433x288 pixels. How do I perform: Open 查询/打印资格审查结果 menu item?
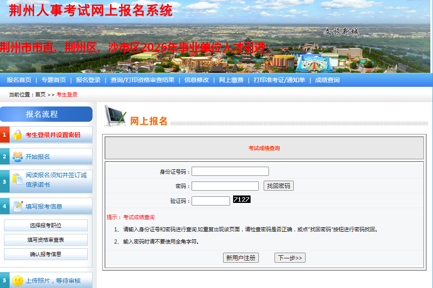click(x=142, y=80)
